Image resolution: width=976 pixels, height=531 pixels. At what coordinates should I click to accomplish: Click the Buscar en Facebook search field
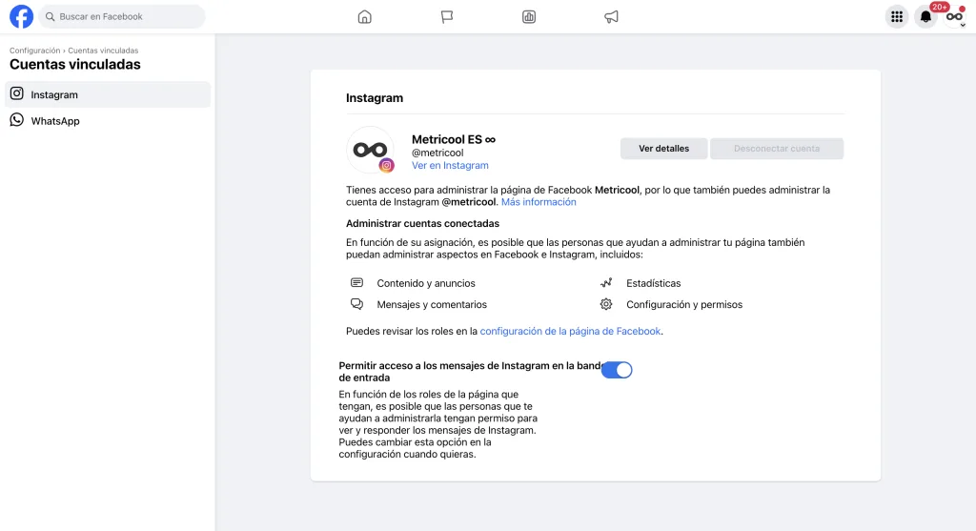pos(122,17)
